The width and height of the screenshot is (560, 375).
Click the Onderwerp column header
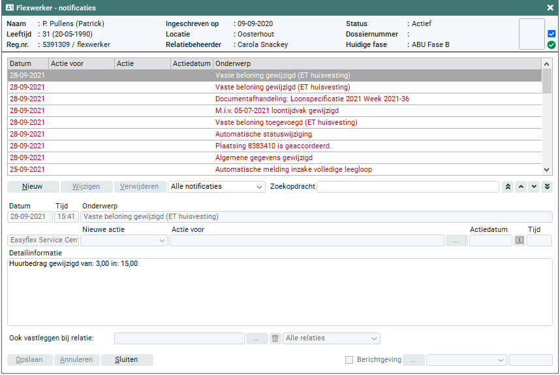377,64
